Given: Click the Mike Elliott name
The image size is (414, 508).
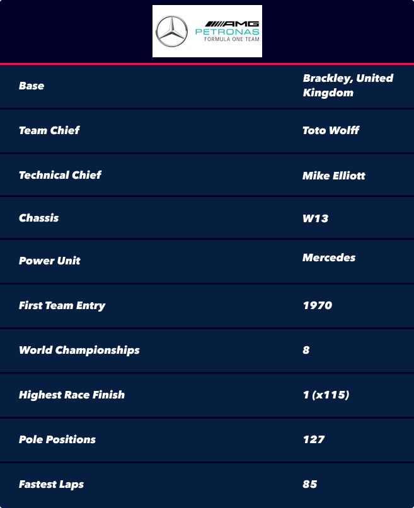Looking at the screenshot, I should point(334,176).
